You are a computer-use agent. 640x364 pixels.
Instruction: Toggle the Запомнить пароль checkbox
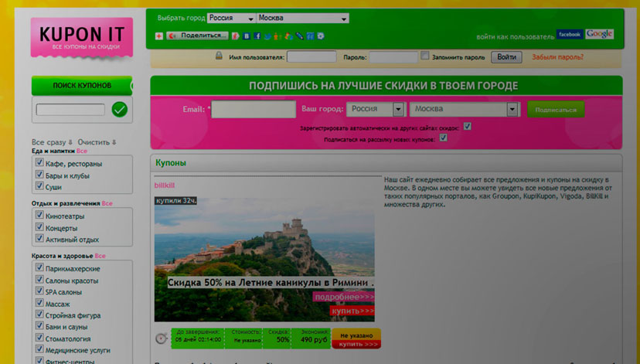coord(425,56)
